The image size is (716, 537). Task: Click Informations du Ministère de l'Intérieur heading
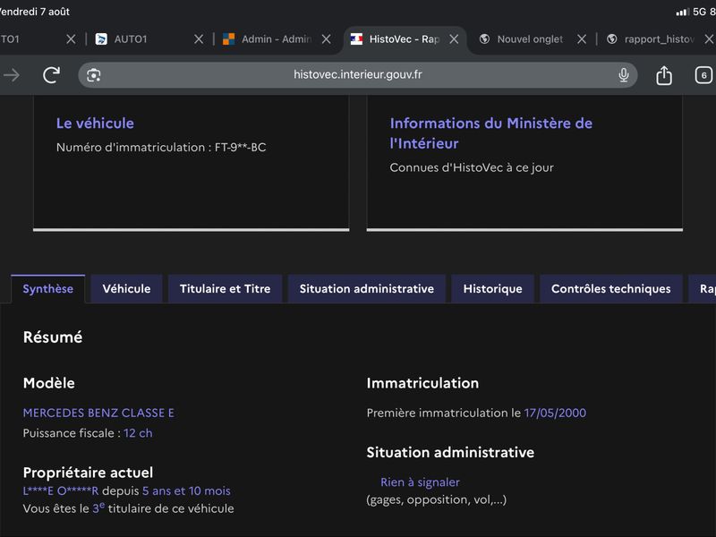pyautogui.click(x=490, y=133)
